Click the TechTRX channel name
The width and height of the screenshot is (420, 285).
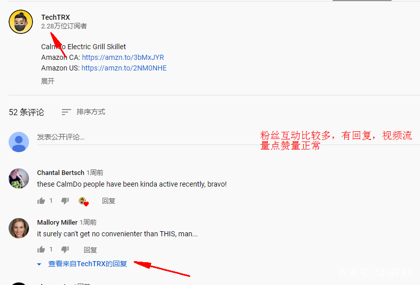tap(55, 17)
